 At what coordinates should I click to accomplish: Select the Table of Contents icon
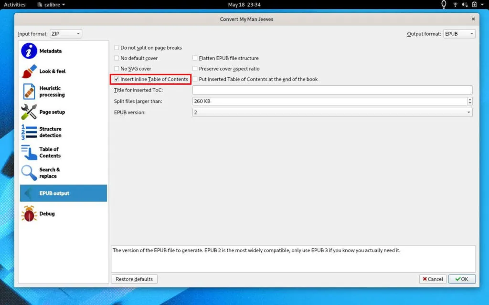(29, 152)
